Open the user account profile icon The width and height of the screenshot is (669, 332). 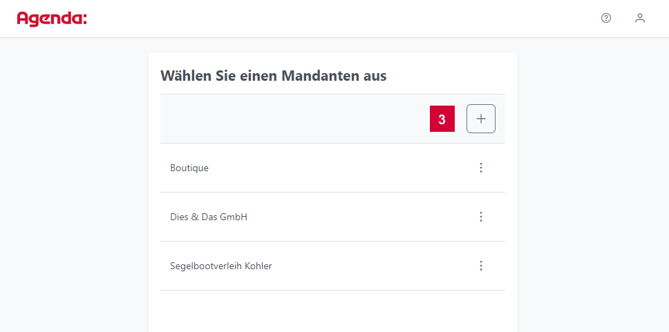639,18
